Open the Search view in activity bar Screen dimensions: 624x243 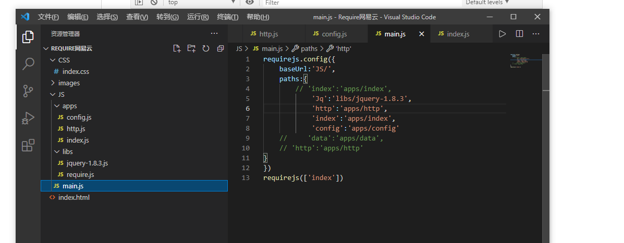(28, 64)
